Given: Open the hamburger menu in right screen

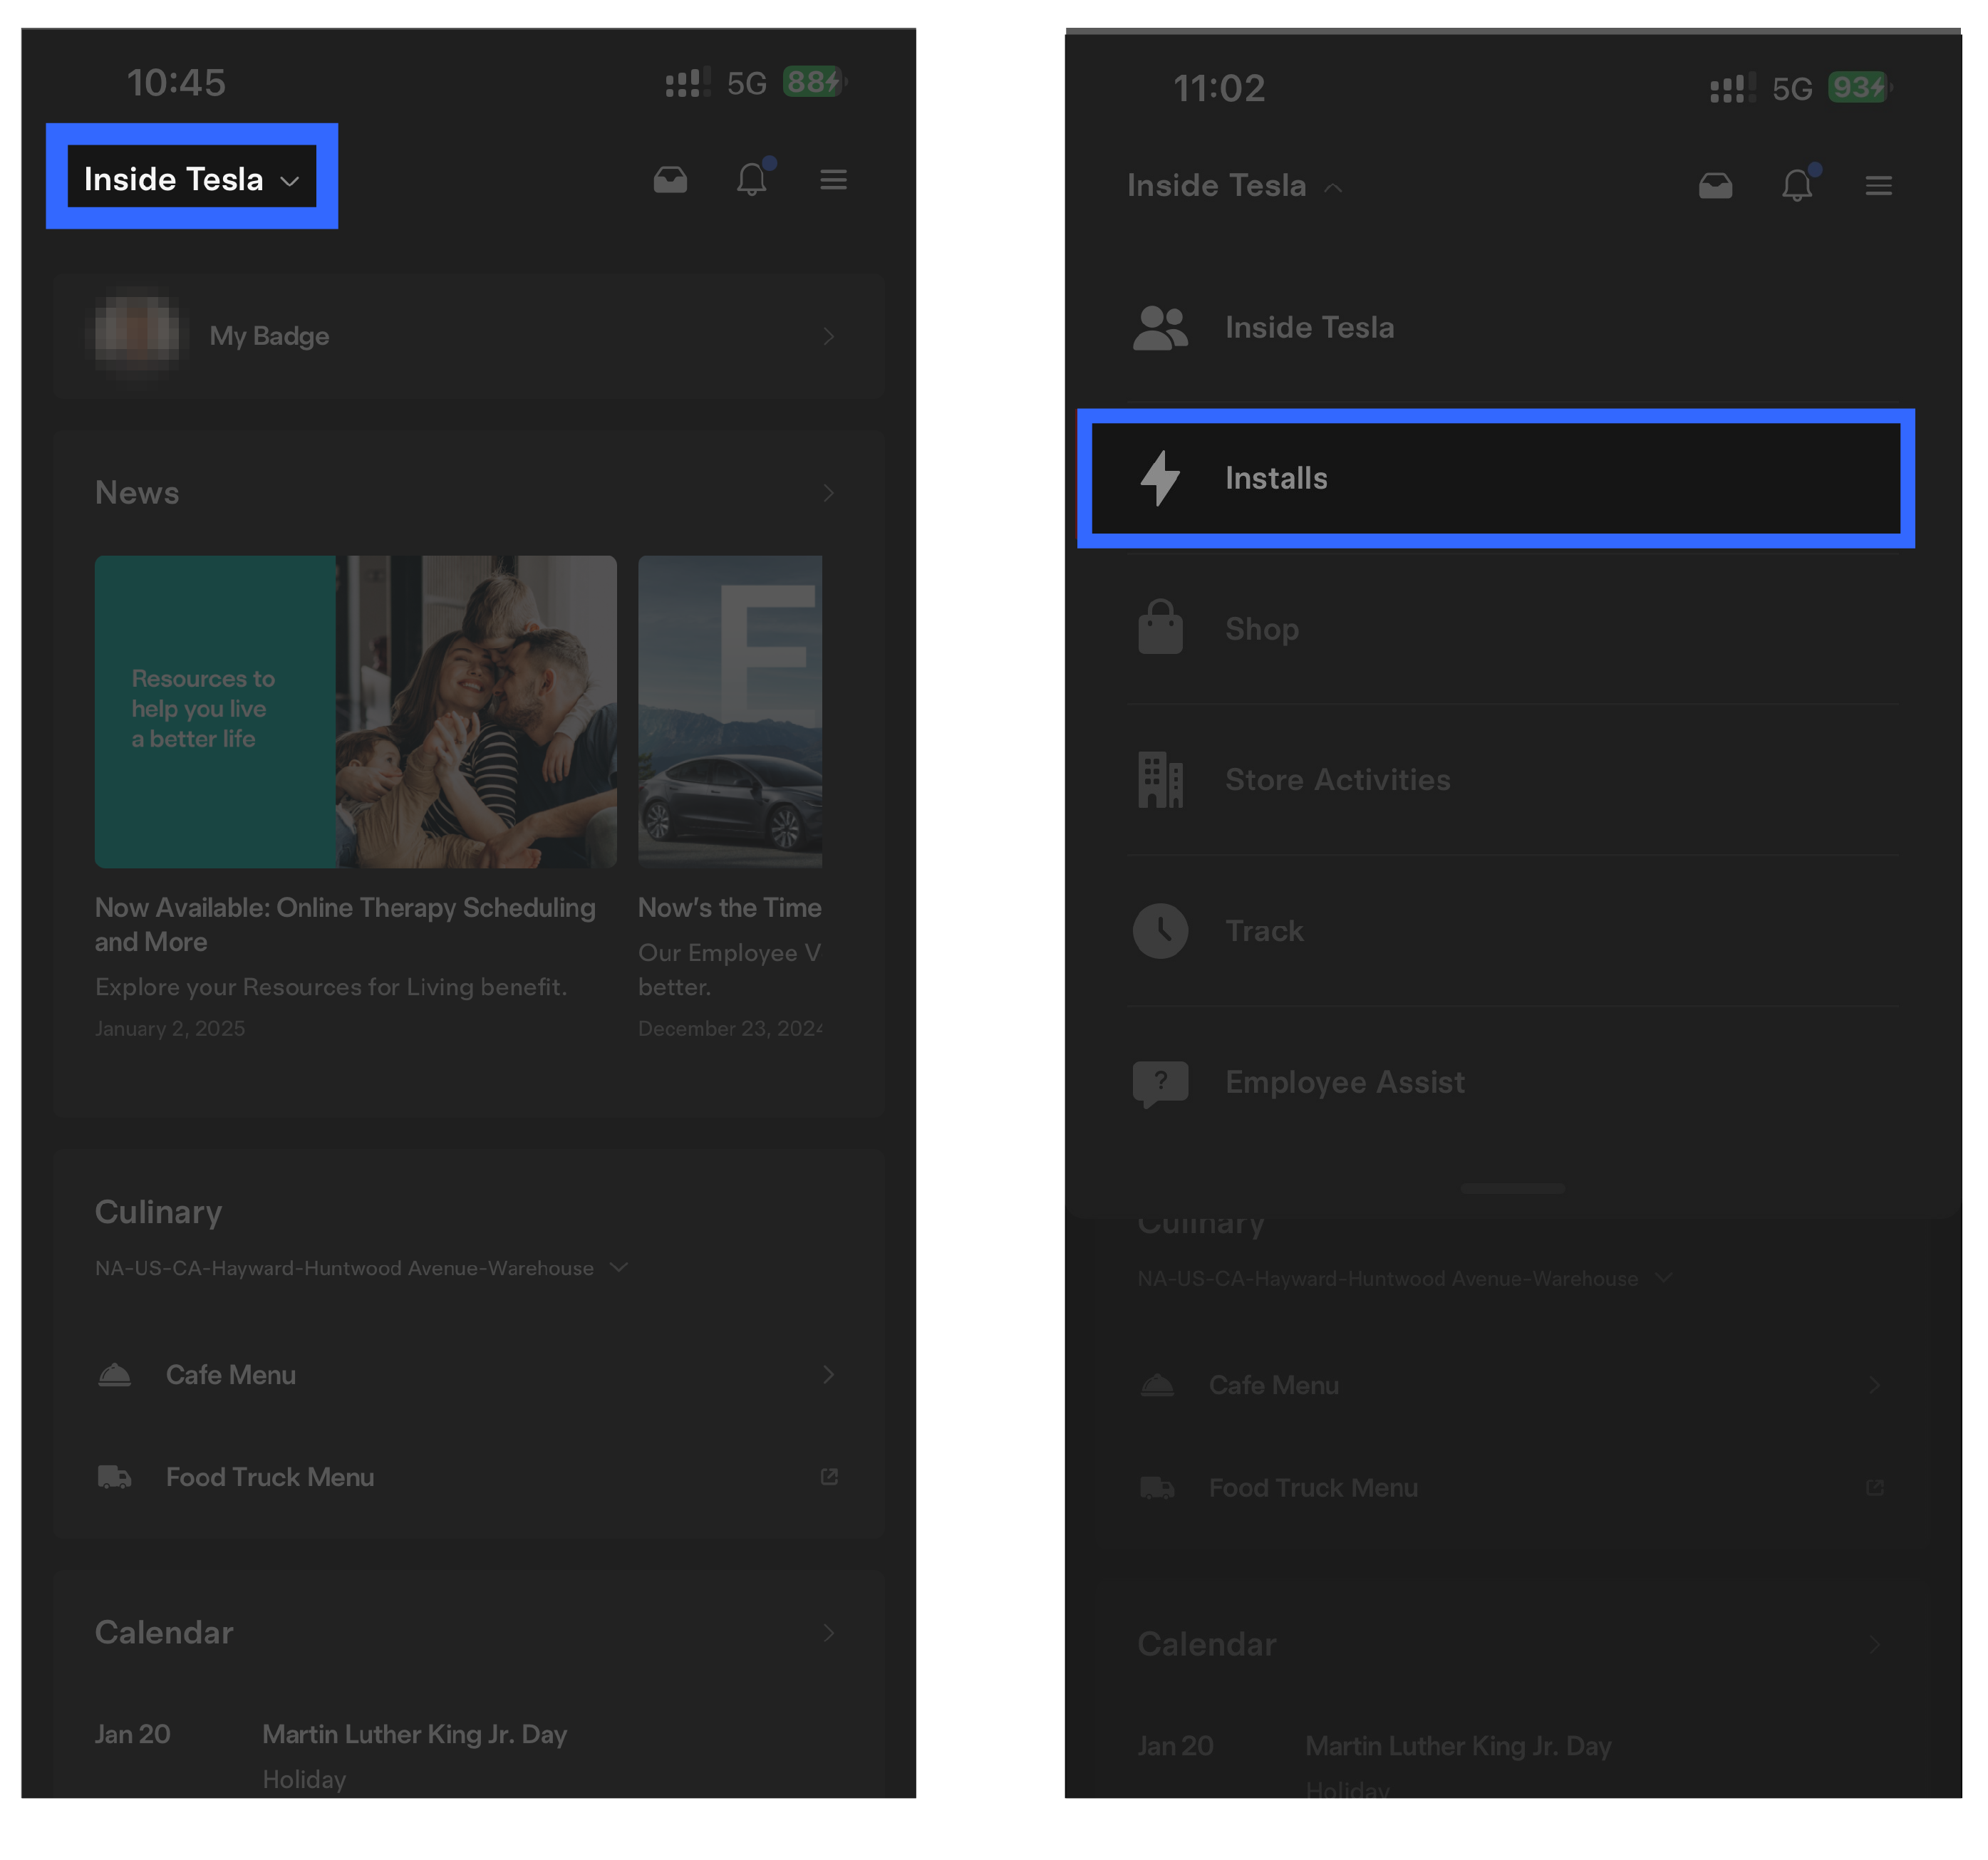Looking at the screenshot, I should coord(1878,185).
